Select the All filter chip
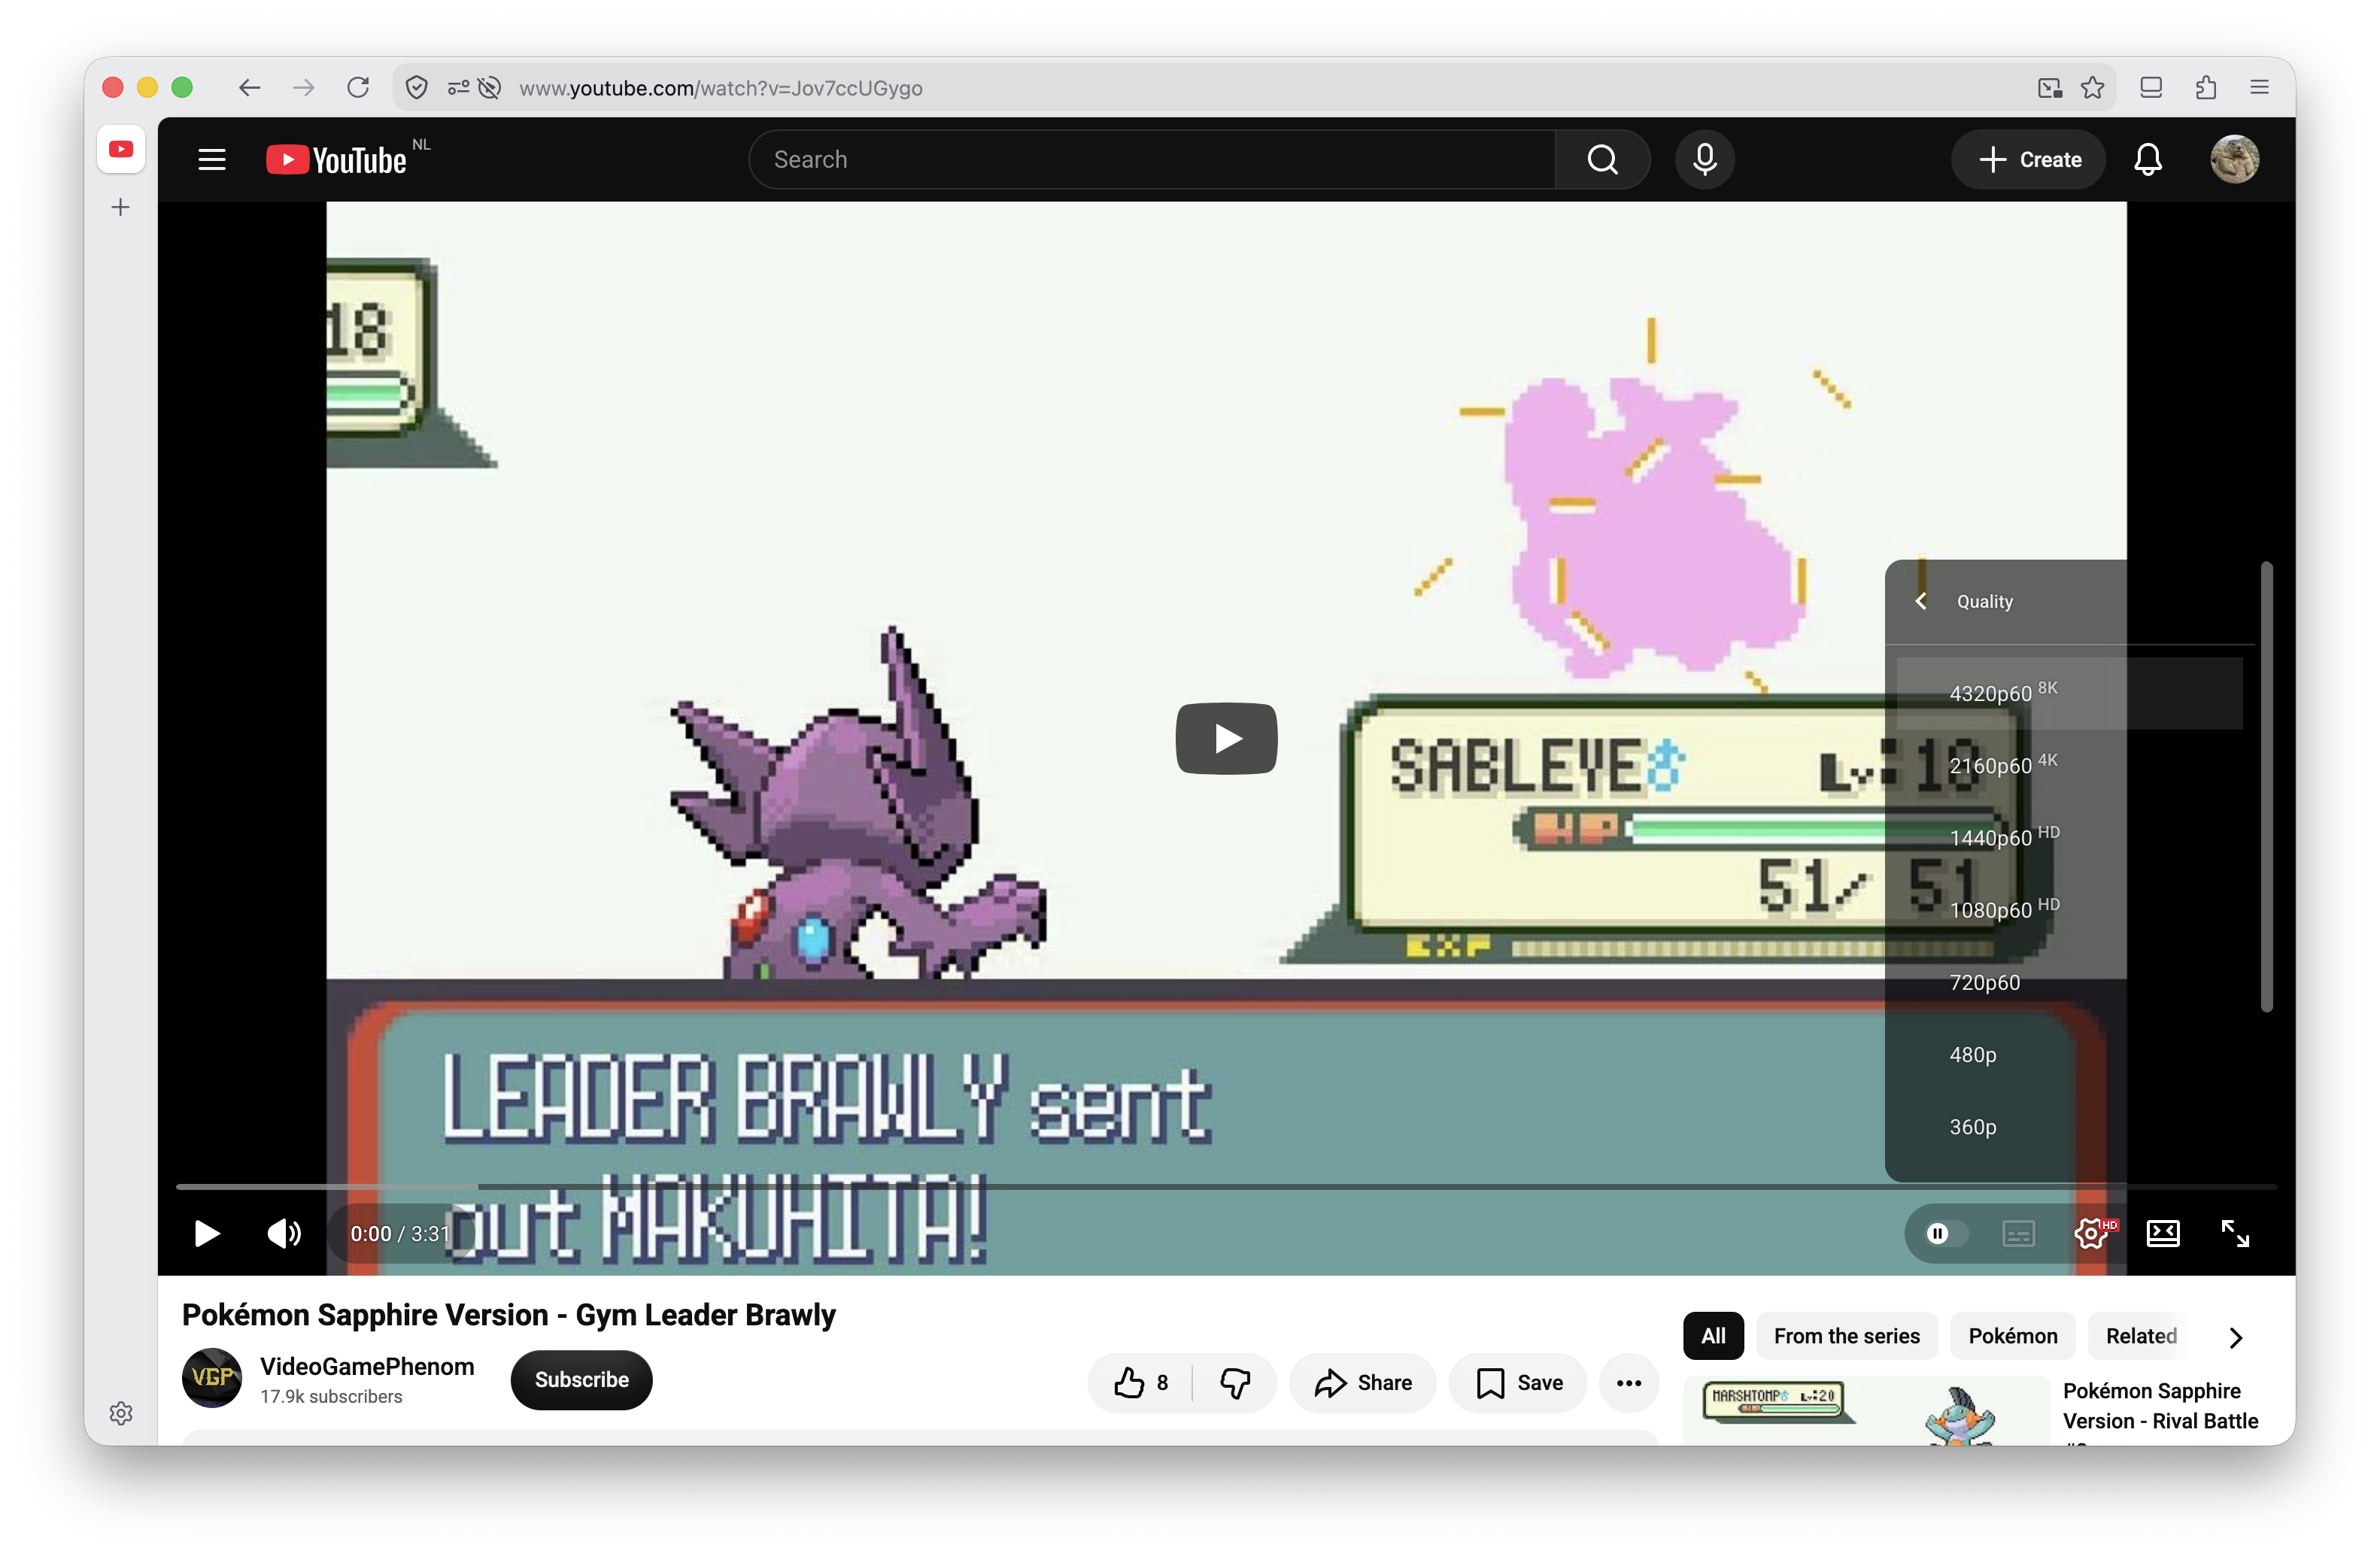Screen dimensions: 2380x1557 pos(1713,1336)
